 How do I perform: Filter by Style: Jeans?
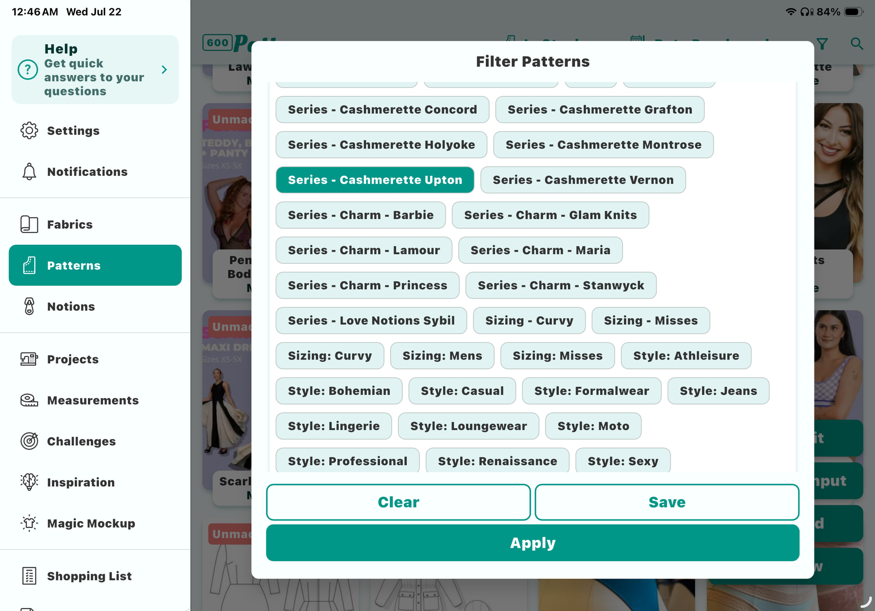[x=719, y=391]
